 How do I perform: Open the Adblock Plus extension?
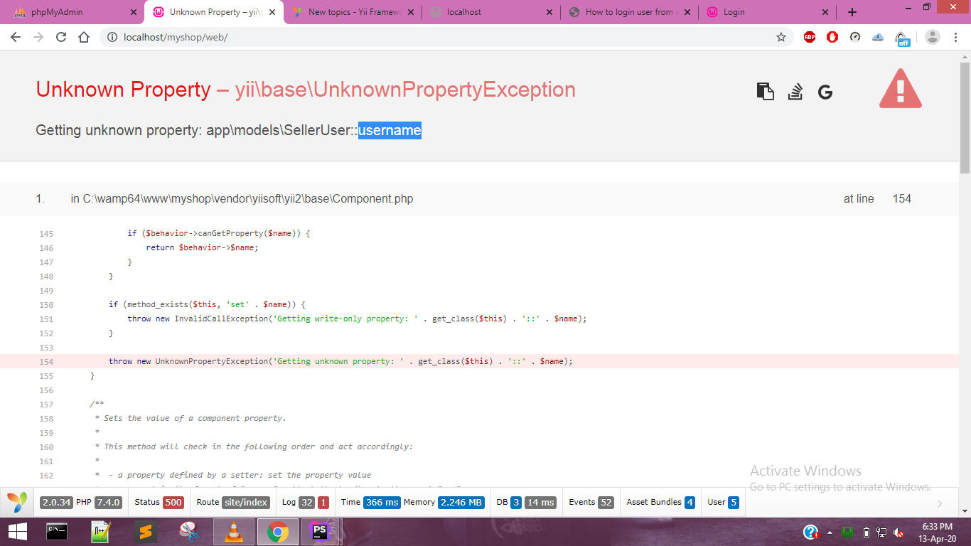coord(810,37)
